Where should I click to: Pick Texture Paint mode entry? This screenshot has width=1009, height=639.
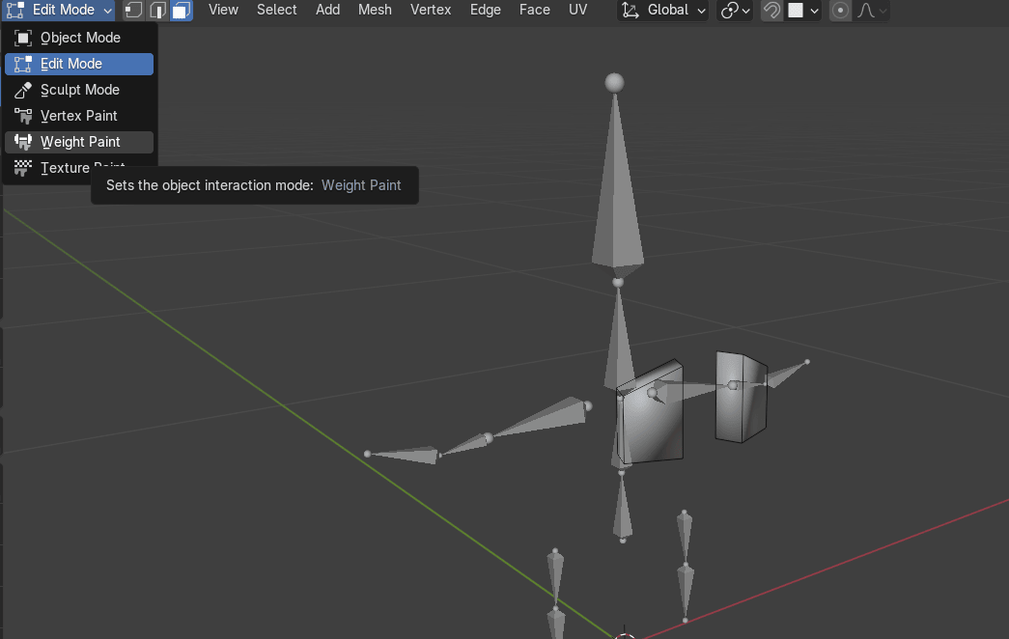pyautogui.click(x=64, y=168)
